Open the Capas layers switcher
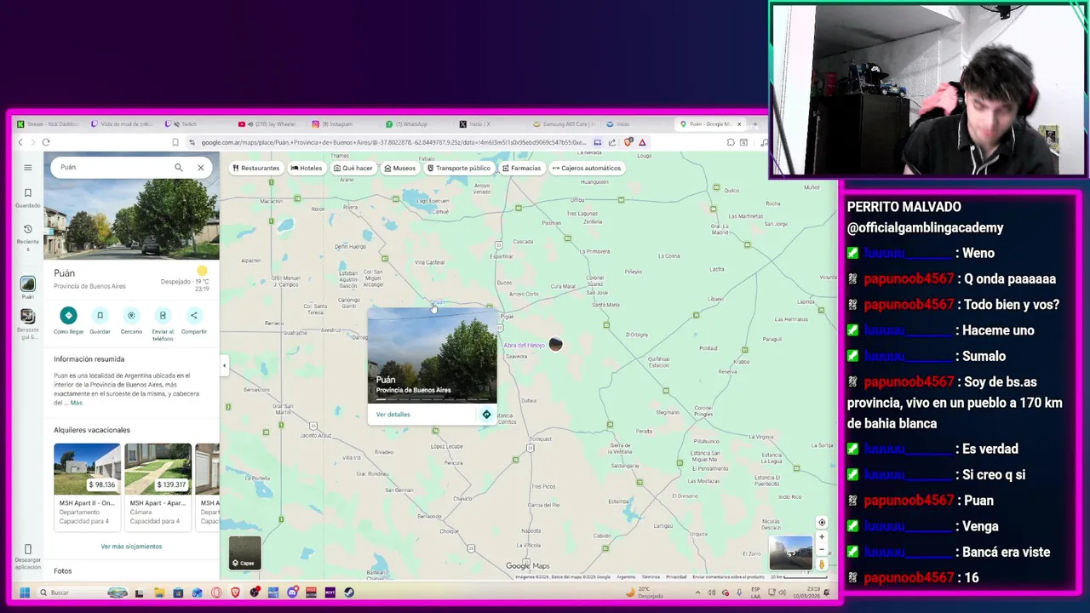The width and height of the screenshot is (1090, 613). [x=244, y=553]
